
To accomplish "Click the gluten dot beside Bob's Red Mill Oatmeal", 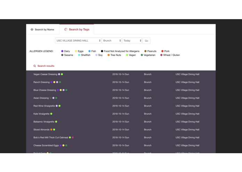I will (x=73, y=138).
